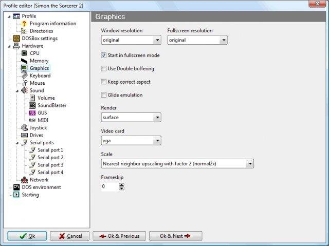329x246 pixels.
Task: Select the Mouse tree item
Action: pyautogui.click(x=37, y=83)
